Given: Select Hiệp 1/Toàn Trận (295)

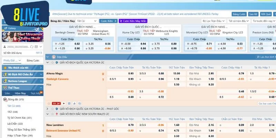Looking at the screenshot, I should tap(20, 136).
